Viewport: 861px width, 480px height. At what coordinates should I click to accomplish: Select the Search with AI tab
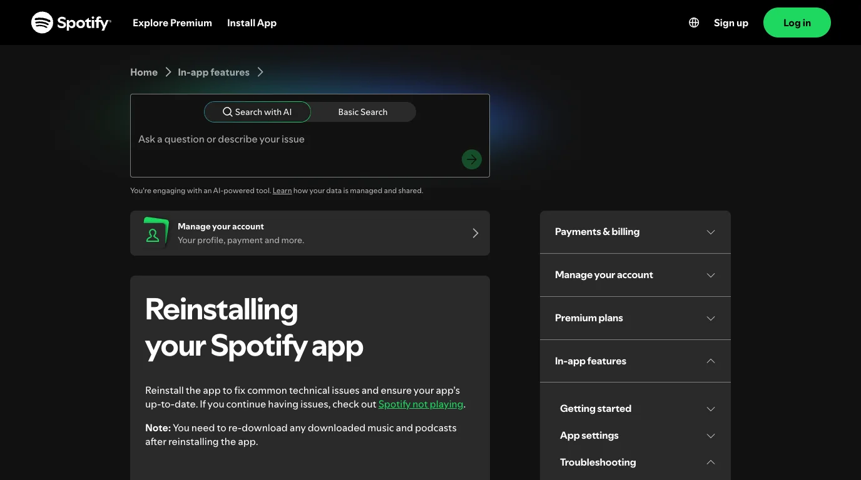(257, 112)
